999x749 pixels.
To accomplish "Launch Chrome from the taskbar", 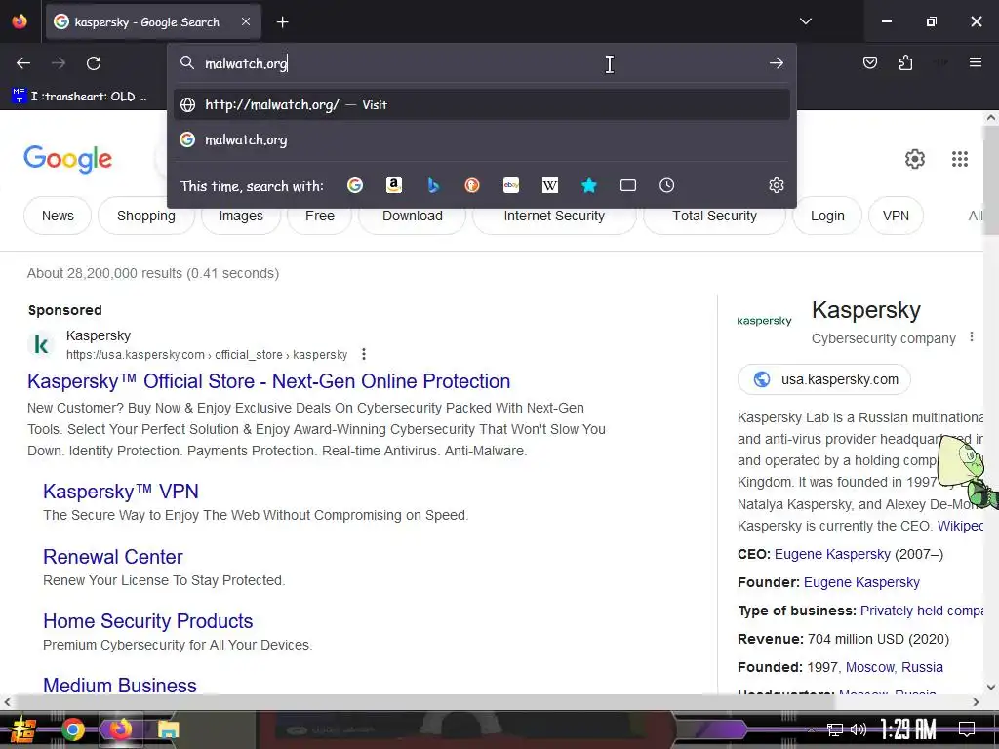I will [x=72, y=729].
